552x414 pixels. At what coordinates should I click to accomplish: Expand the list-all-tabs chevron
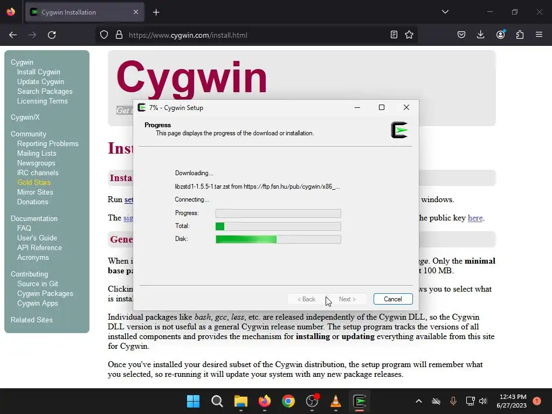pos(445,12)
